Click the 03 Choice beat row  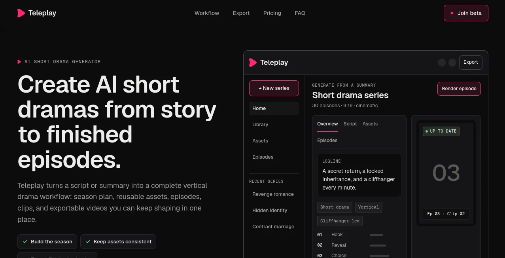(x=359, y=256)
